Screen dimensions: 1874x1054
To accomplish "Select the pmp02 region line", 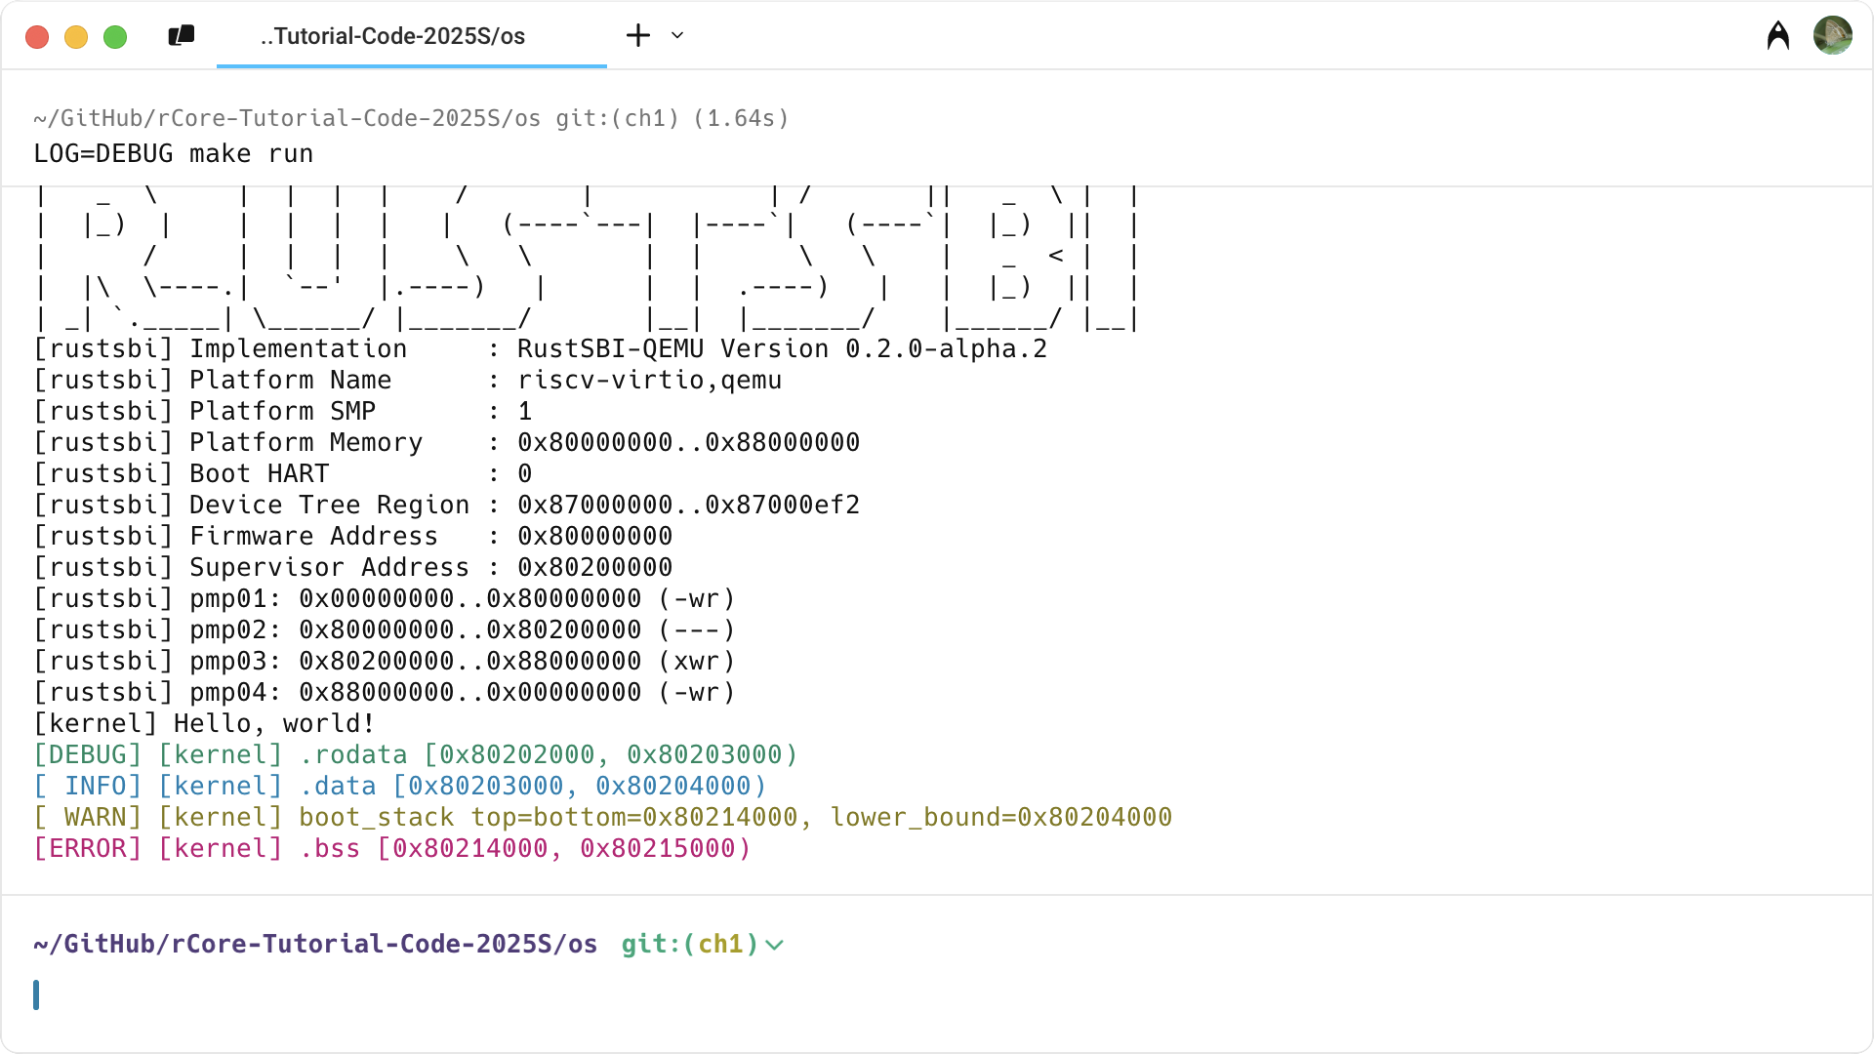I will [385, 629].
